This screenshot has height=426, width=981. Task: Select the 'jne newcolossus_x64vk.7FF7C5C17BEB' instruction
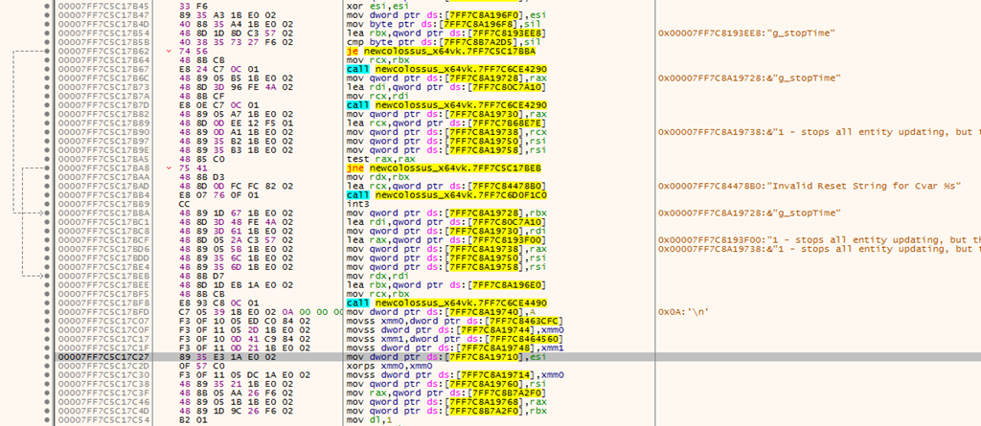[443, 168]
